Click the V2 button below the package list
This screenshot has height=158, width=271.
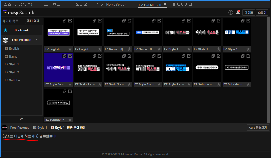click(22, 119)
